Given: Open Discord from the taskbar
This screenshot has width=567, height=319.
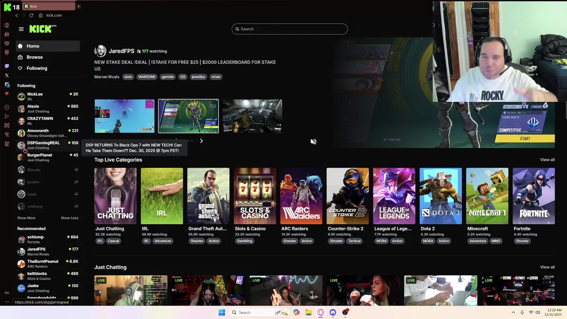Looking at the screenshot, I should click(x=333, y=312).
